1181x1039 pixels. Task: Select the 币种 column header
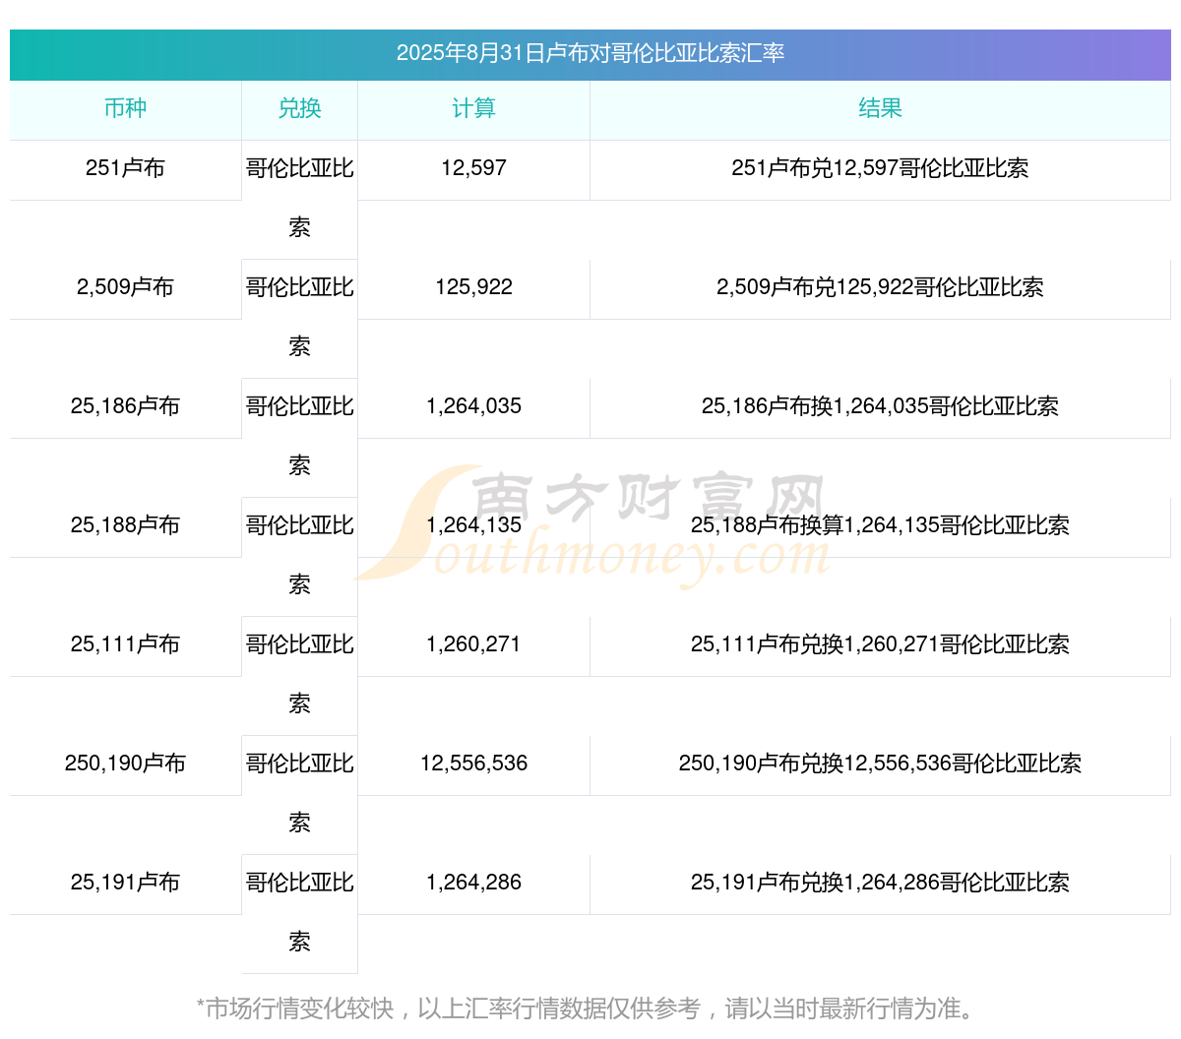(125, 109)
